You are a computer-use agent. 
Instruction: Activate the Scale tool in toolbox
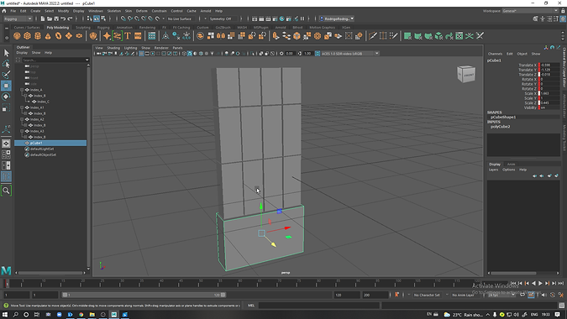tap(6, 107)
